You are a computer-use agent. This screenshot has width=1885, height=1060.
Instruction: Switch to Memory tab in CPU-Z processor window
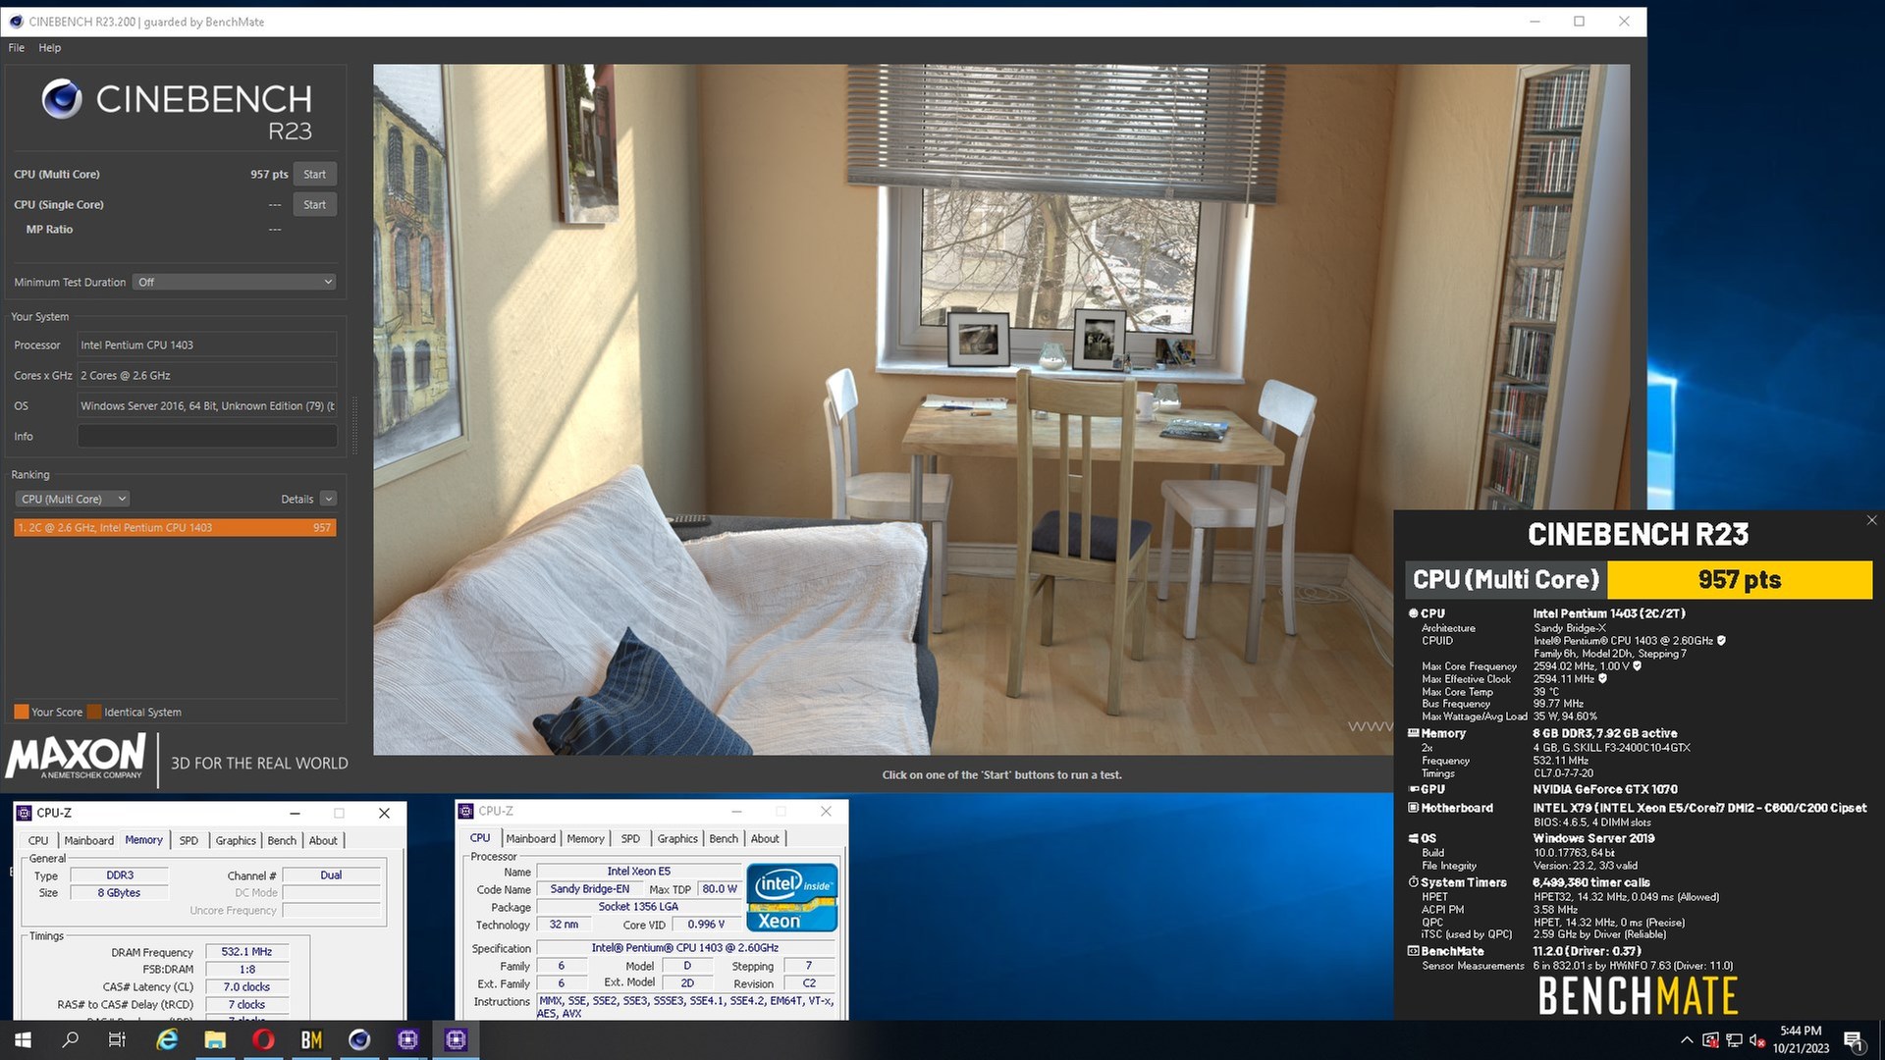(585, 838)
